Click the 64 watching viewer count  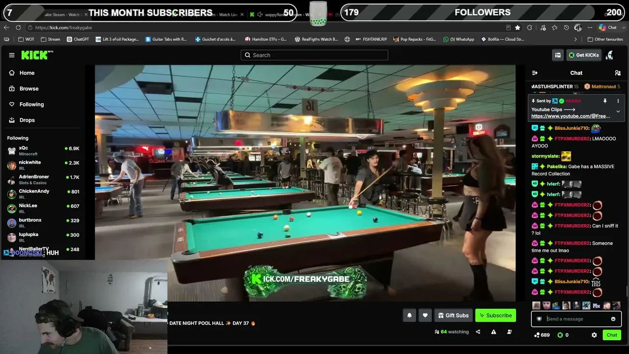(x=452, y=332)
